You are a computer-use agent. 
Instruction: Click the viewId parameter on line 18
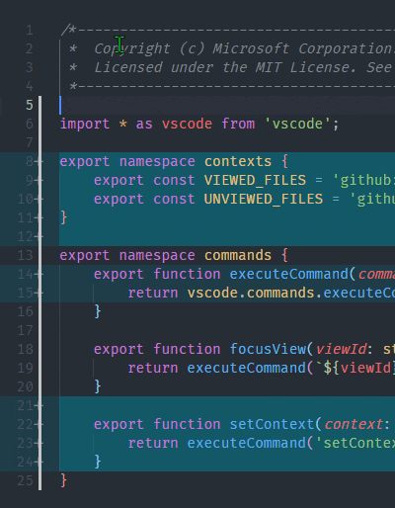tap(341, 349)
